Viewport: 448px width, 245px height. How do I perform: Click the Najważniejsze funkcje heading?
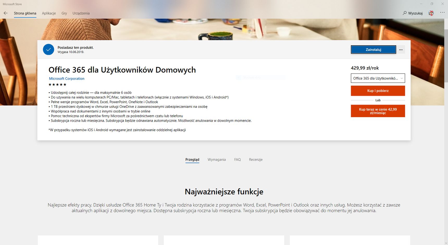(x=224, y=192)
